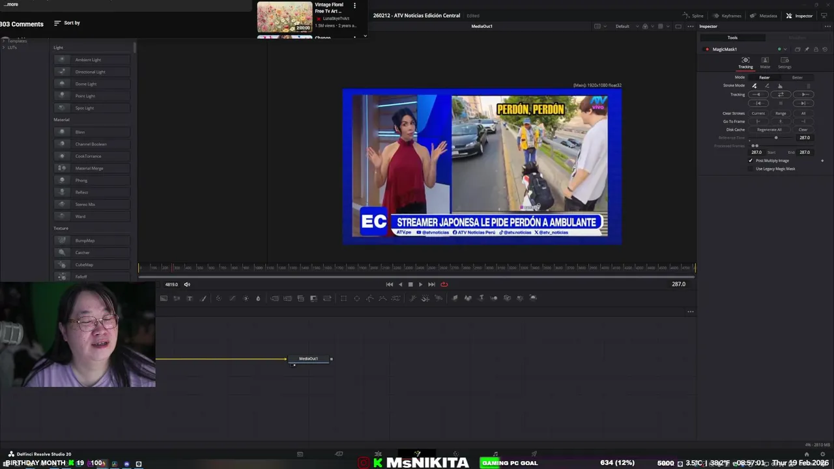The image size is (834, 469).
Task: Switch to the Tracking tab
Action: 745,63
